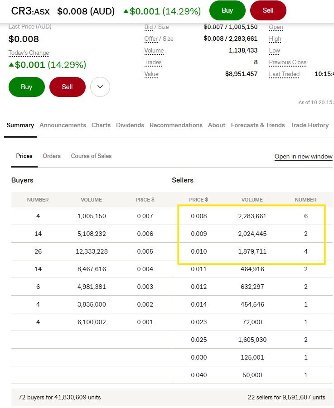Open the Forecasts & Trends tab

coord(258,125)
